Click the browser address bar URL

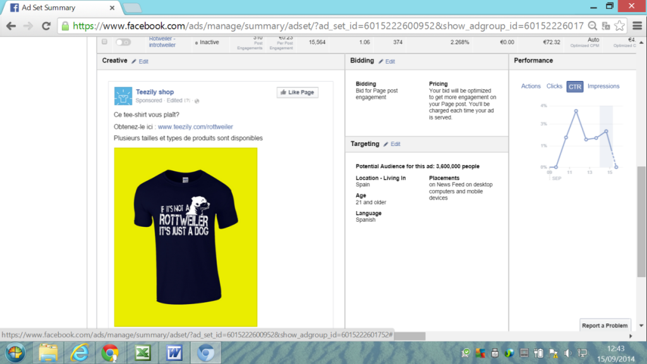pyautogui.click(x=328, y=26)
